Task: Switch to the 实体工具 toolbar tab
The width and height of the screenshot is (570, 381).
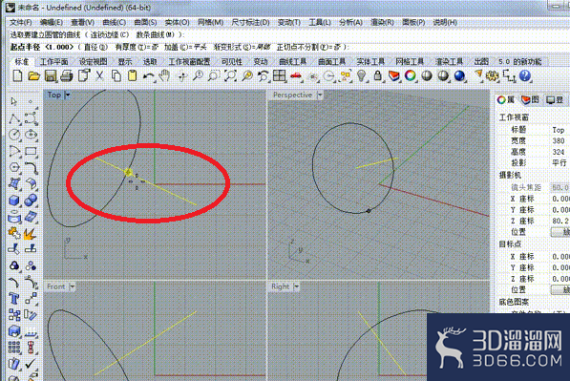Action: click(x=370, y=62)
